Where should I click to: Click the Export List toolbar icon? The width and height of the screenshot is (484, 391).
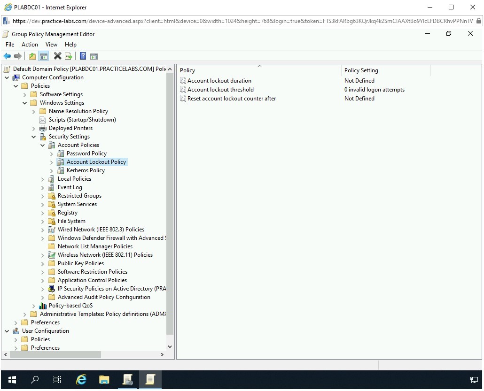coord(69,56)
